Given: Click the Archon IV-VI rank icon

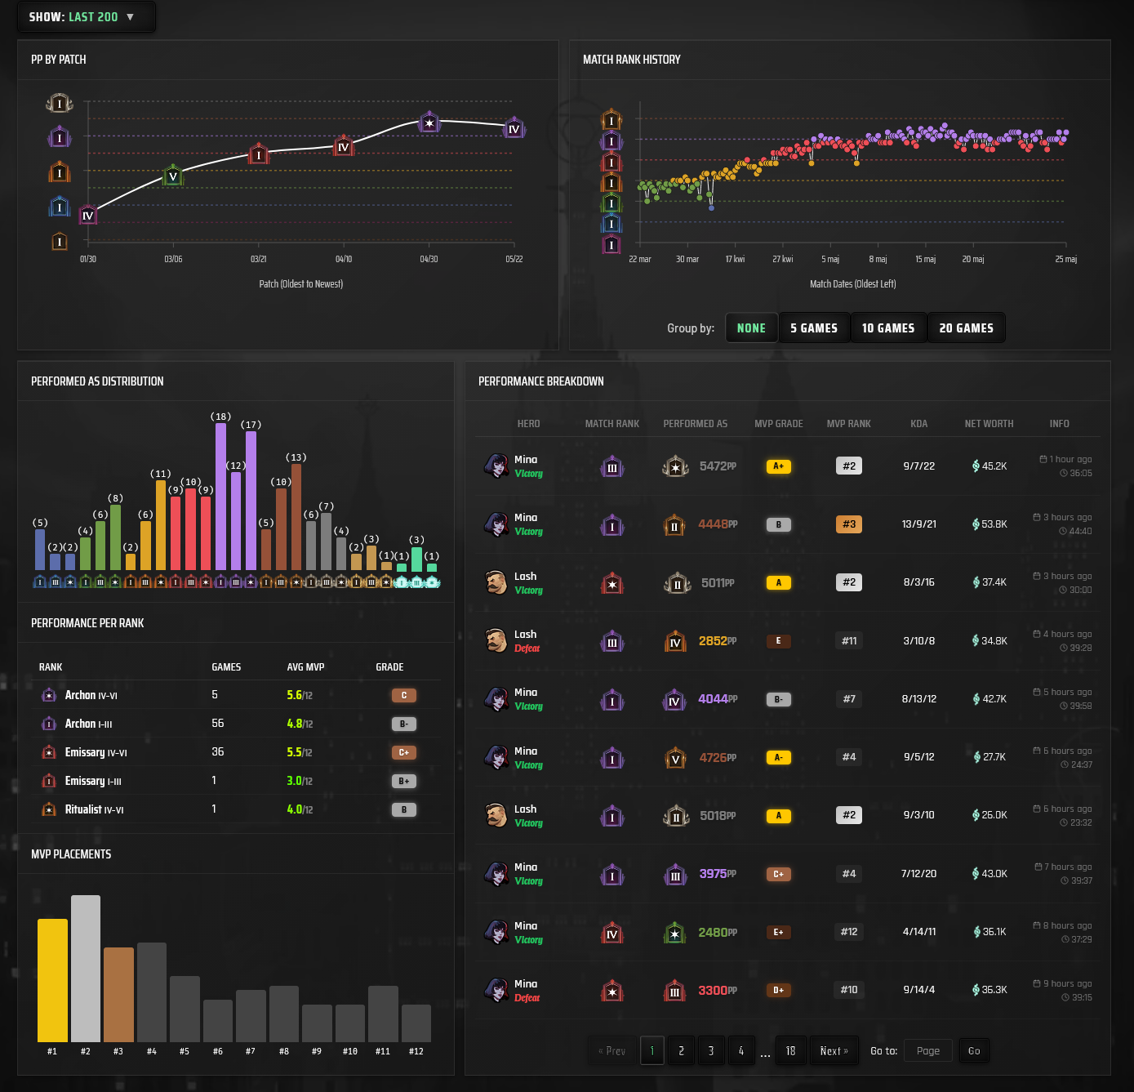Looking at the screenshot, I should coord(49,695).
